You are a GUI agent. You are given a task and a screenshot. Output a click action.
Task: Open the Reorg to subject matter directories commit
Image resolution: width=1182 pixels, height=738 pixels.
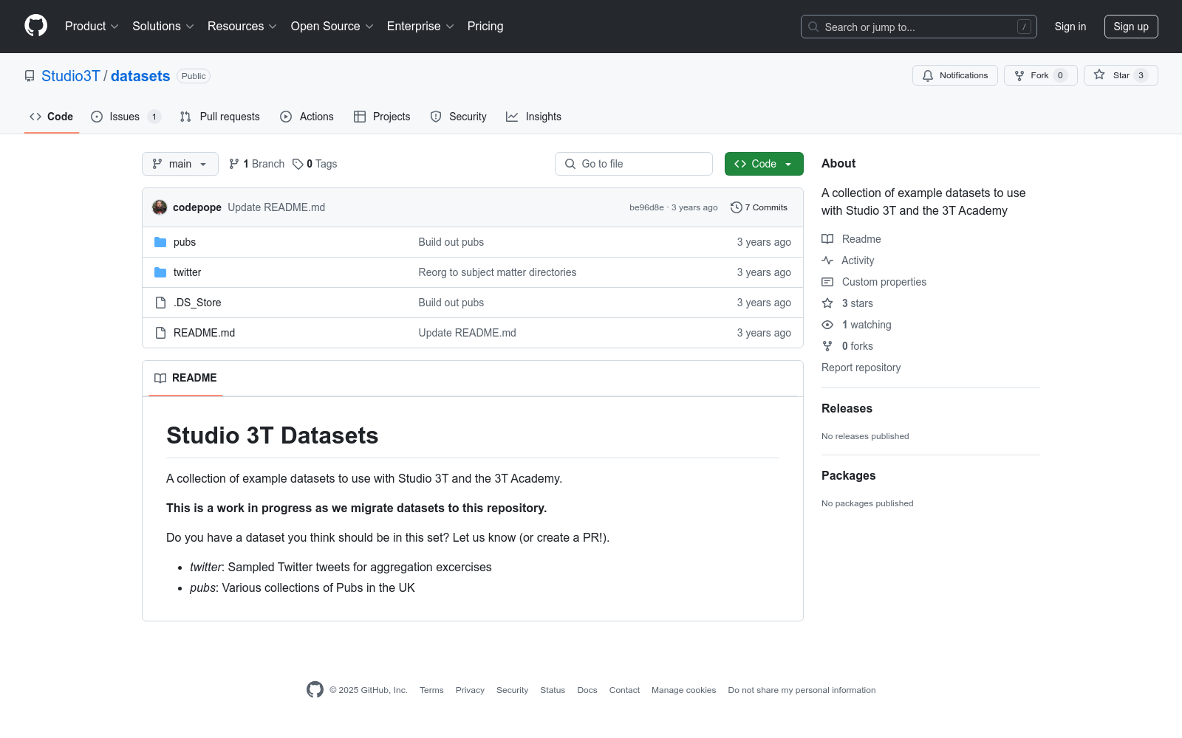pos(497,272)
